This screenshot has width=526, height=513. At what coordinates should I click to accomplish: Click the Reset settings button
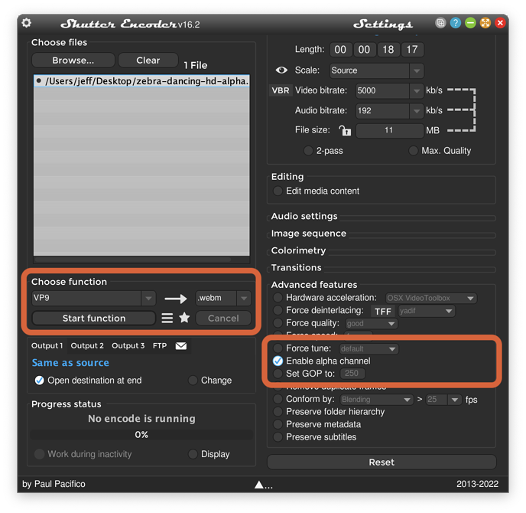(x=382, y=462)
